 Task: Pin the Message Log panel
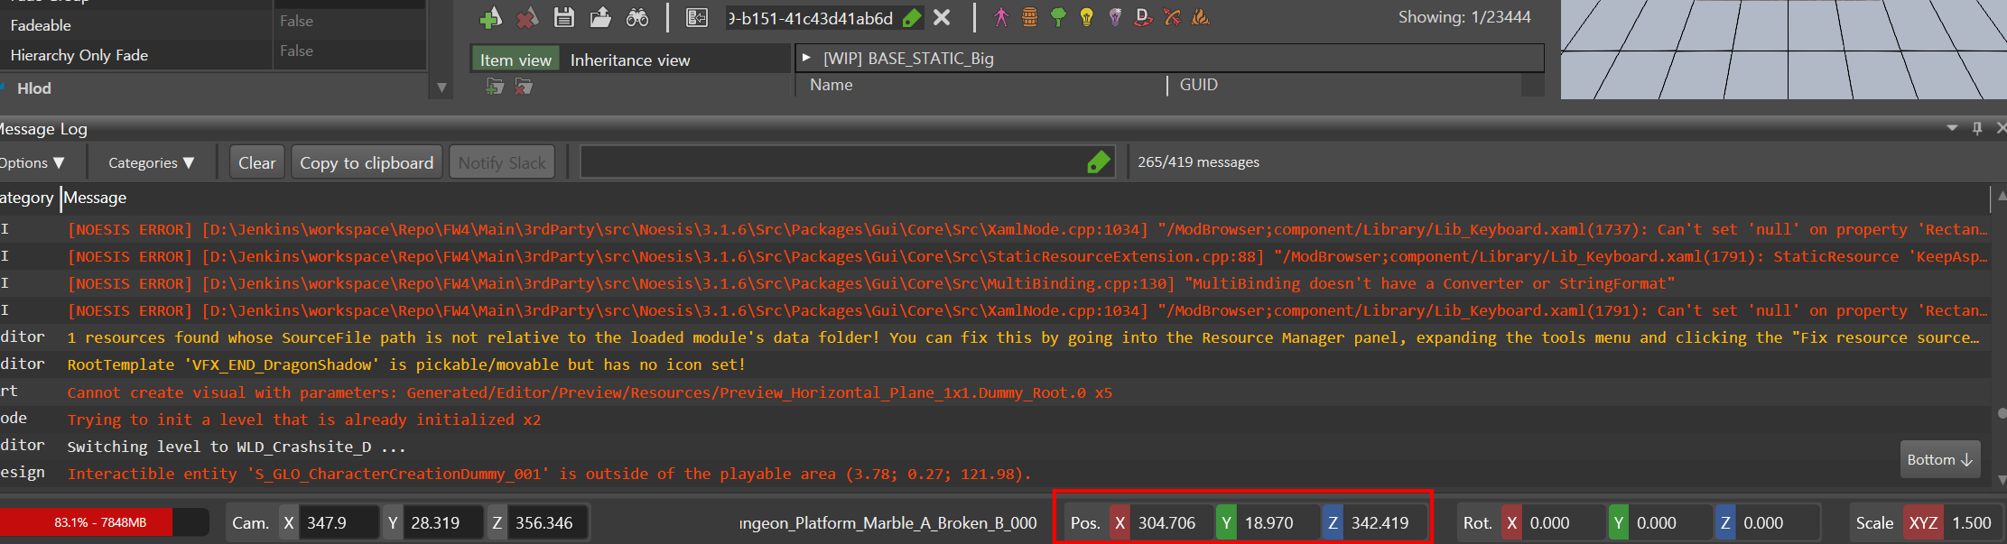tap(1977, 129)
